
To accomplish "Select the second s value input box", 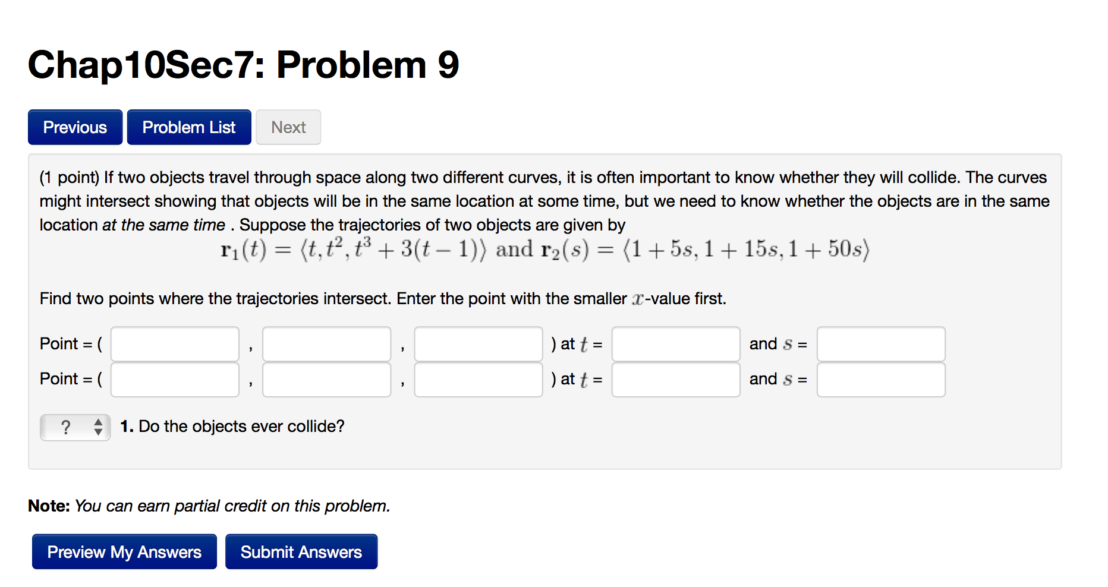I will click(x=881, y=379).
